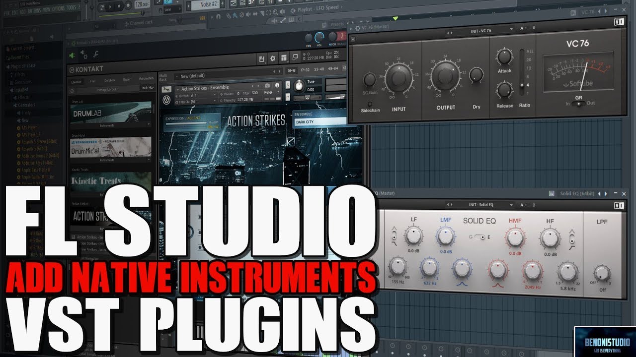The image size is (636, 357).
Task: Click NI logo in VC 76 plugin
Action: 619,22
